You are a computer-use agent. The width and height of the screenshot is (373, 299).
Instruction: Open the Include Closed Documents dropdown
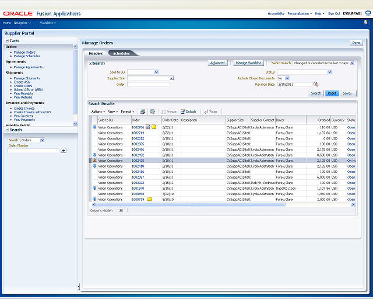(287, 78)
